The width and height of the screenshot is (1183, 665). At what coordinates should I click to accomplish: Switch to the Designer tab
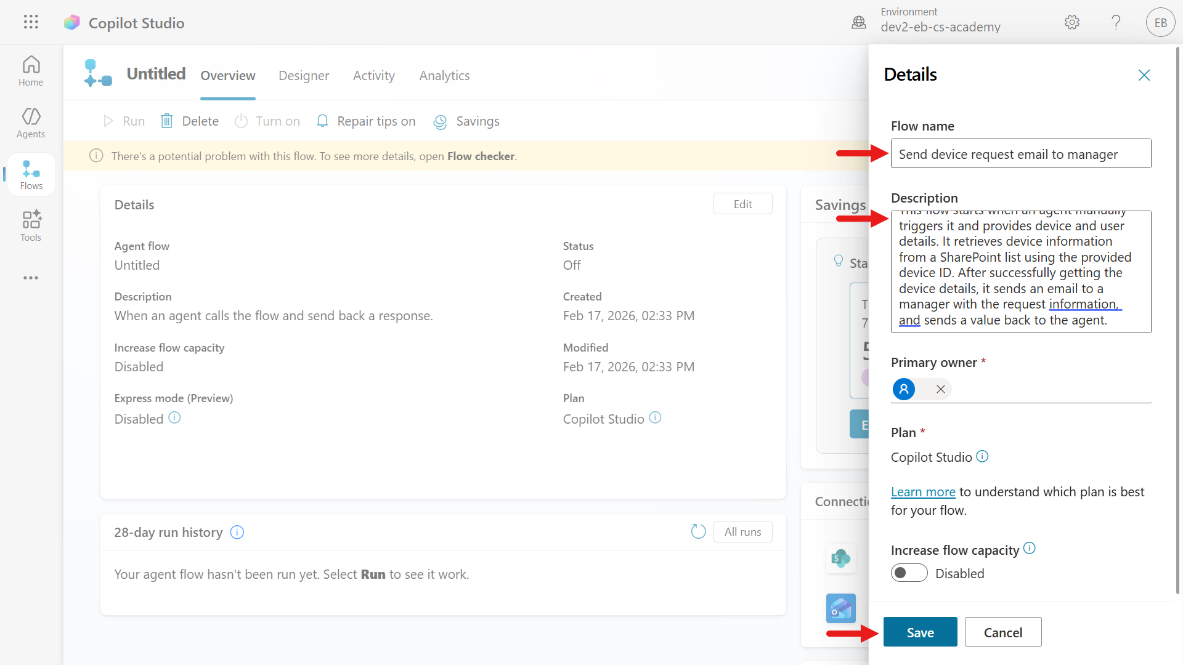[304, 75]
